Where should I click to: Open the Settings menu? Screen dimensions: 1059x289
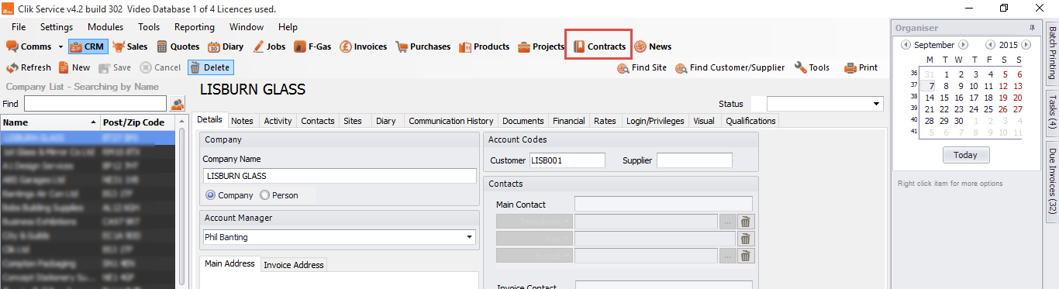[57, 27]
